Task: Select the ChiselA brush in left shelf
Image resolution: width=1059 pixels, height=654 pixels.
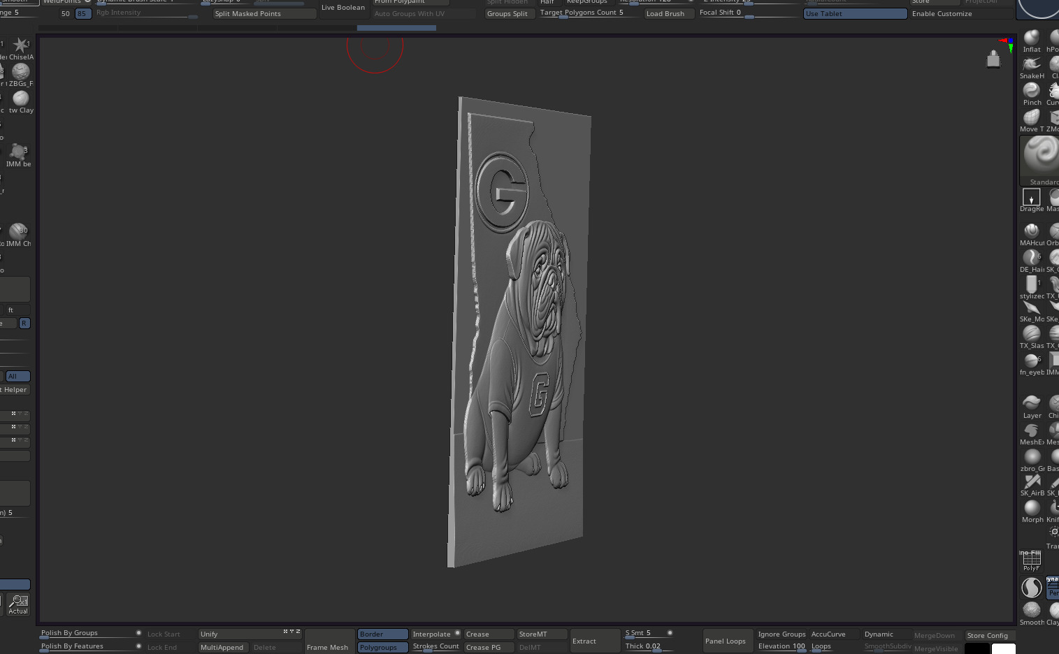Action: [21, 49]
